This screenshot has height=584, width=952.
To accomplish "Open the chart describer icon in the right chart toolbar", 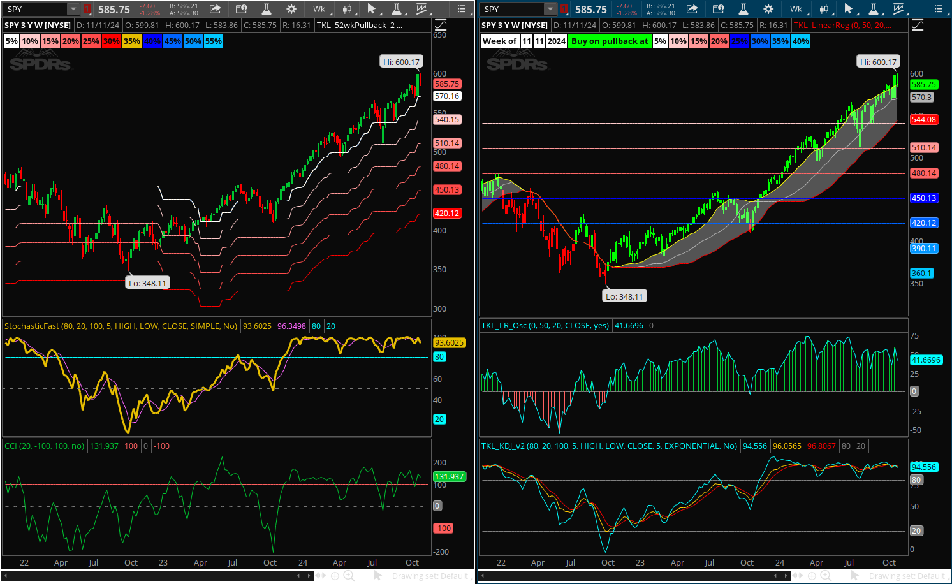I will [x=718, y=9].
